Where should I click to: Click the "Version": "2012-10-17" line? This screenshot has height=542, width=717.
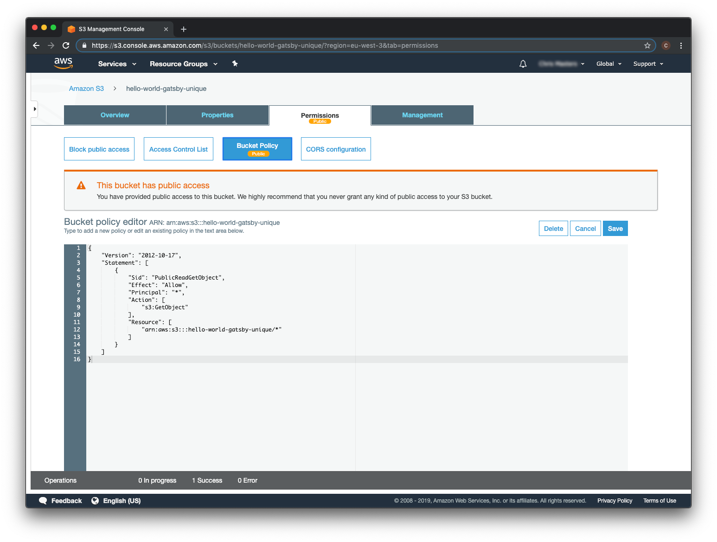(141, 255)
